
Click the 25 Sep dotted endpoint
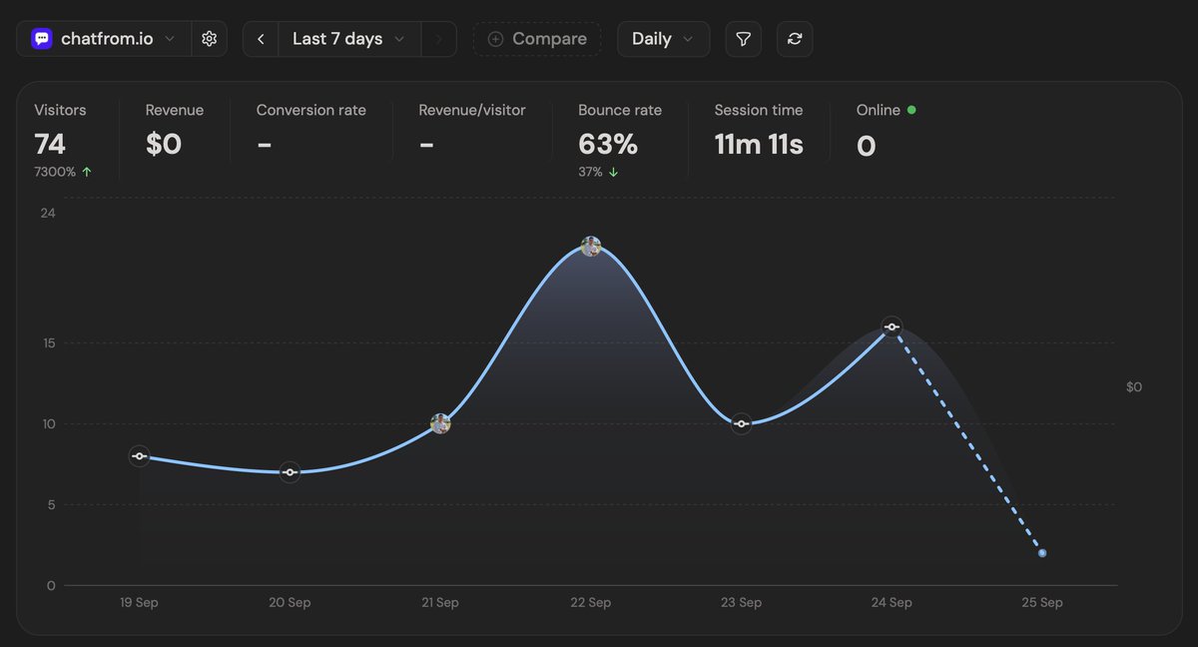(x=1042, y=552)
